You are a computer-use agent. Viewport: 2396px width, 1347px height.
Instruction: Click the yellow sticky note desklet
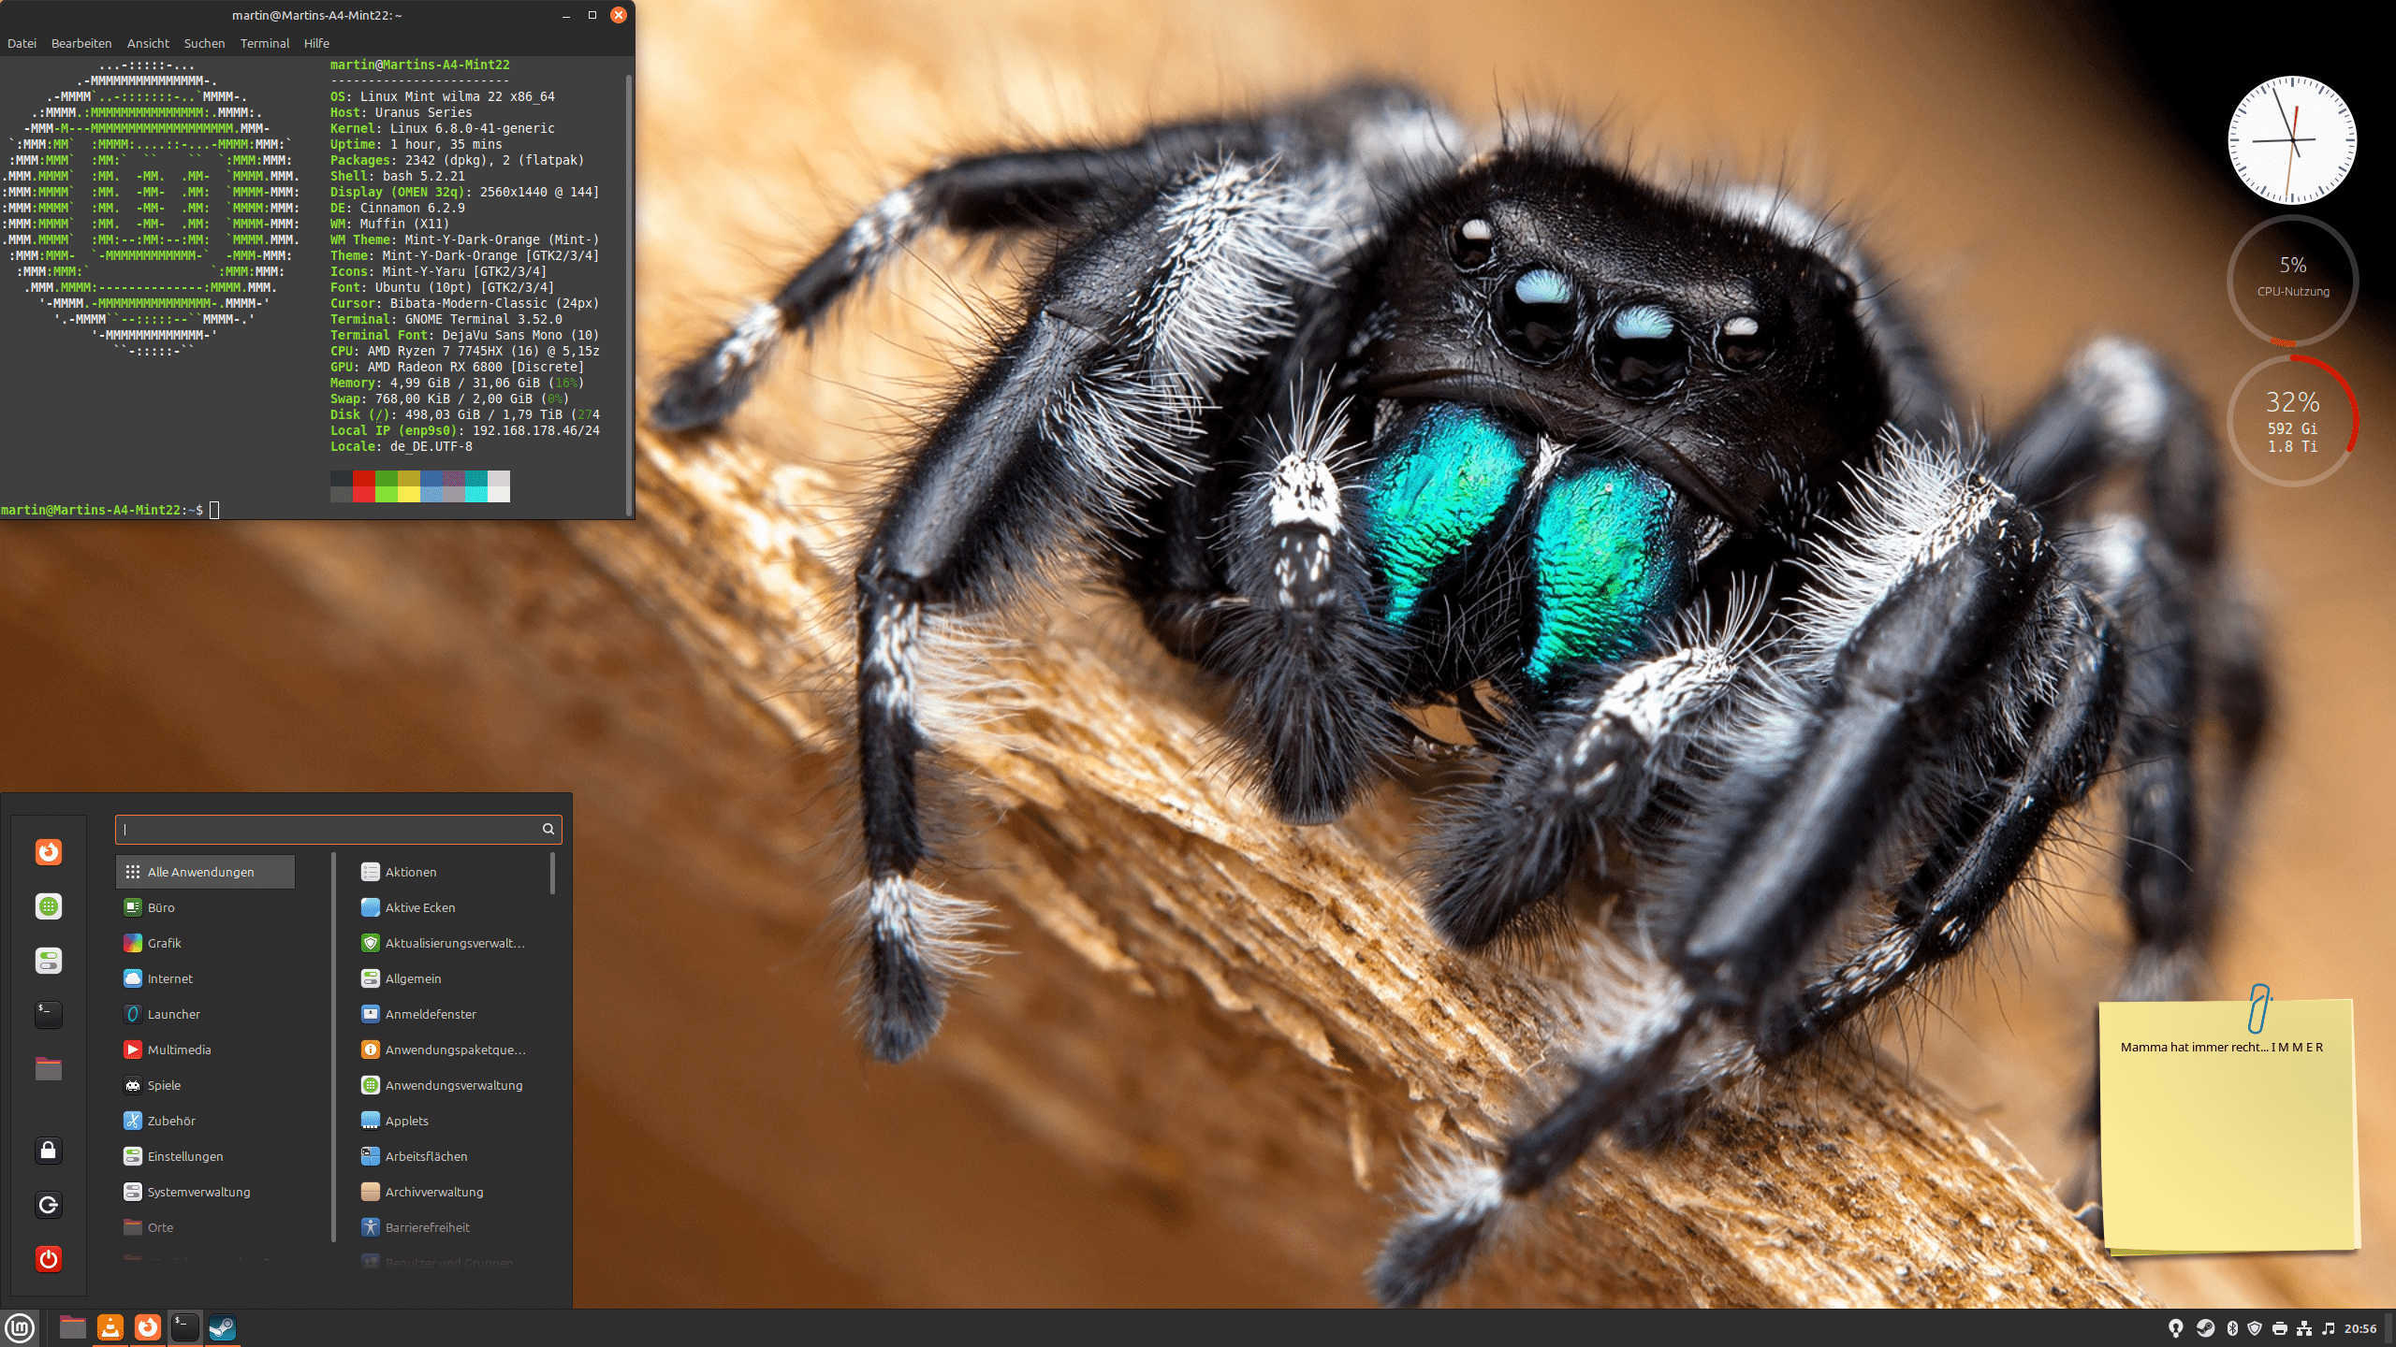pos(2228,1126)
